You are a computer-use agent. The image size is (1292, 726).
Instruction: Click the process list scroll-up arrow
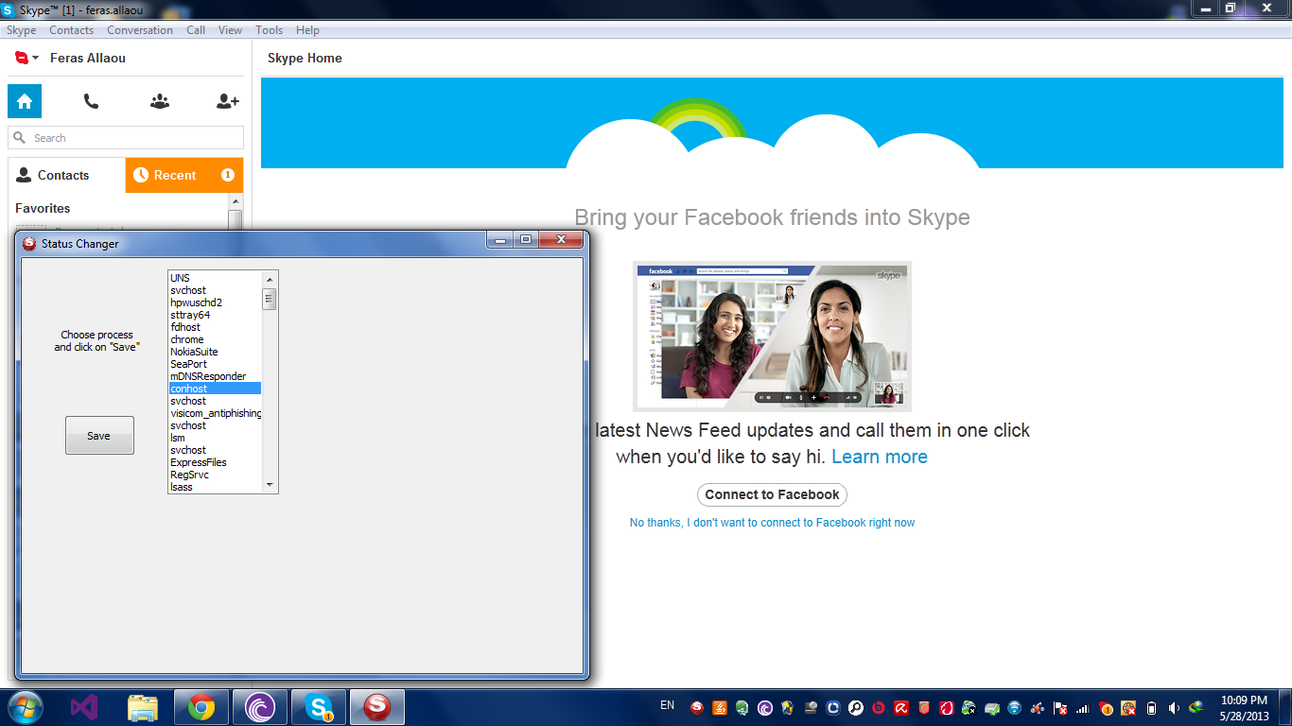pos(270,279)
